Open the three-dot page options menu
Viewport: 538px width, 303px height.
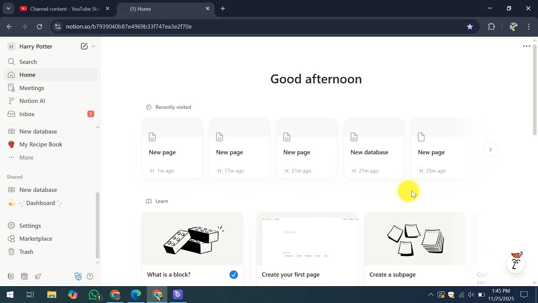tap(526, 46)
